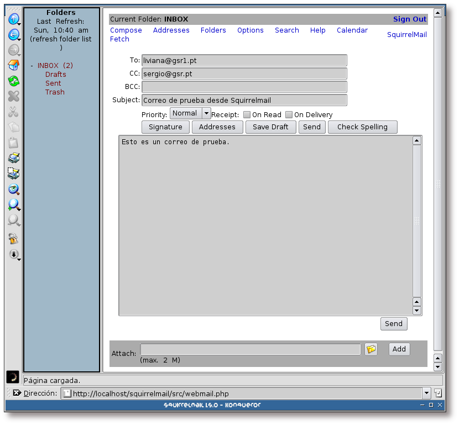Click the Sign Out link

pyautogui.click(x=409, y=19)
